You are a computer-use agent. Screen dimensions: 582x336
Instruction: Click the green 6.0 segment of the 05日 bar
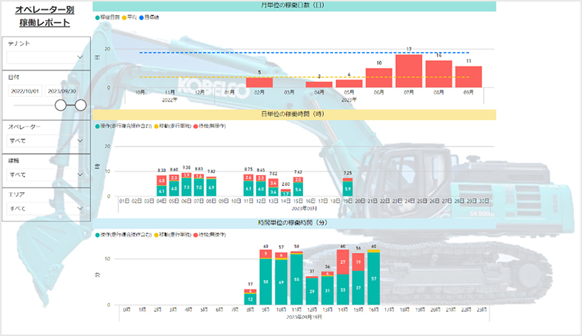click(x=174, y=189)
